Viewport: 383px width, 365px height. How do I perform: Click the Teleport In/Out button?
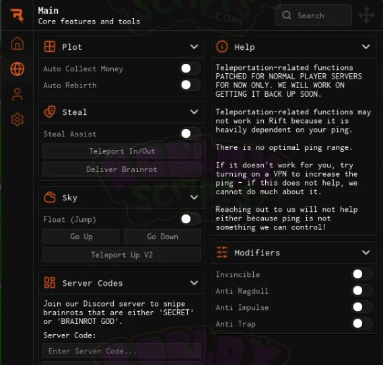coord(122,151)
